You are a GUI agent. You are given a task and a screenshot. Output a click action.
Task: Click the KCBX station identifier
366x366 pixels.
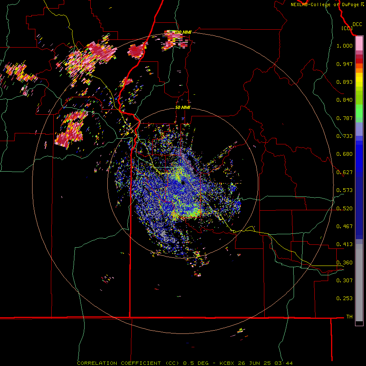pyautogui.click(x=227, y=363)
